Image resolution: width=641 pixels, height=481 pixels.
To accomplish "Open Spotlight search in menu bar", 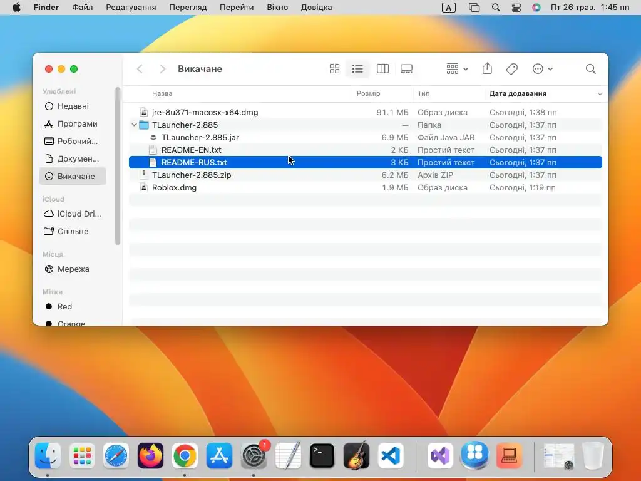I will (496, 8).
